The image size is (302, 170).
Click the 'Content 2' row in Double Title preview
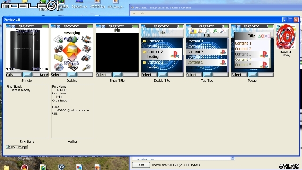click(161, 54)
